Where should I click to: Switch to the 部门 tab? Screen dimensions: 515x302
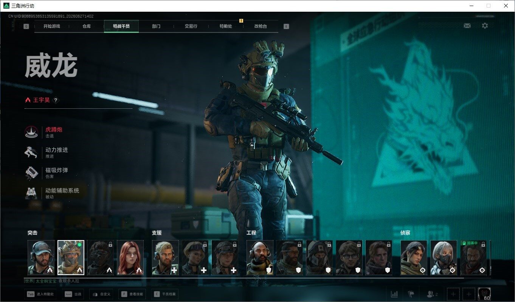(x=156, y=26)
